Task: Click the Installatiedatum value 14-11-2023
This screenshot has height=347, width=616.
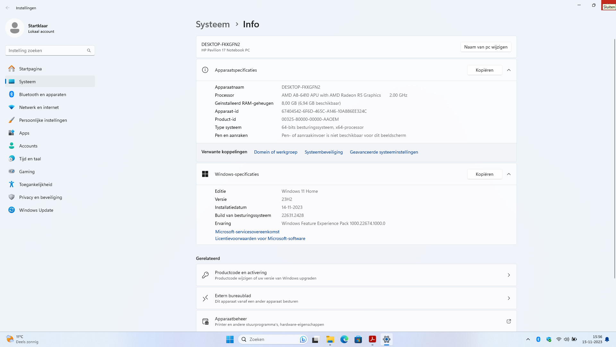Action: point(292,207)
